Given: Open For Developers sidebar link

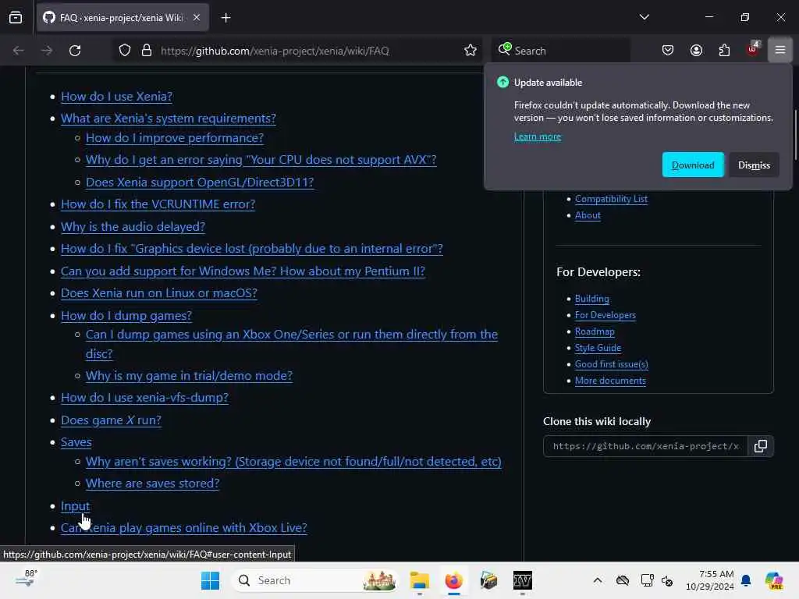Looking at the screenshot, I should click(605, 315).
